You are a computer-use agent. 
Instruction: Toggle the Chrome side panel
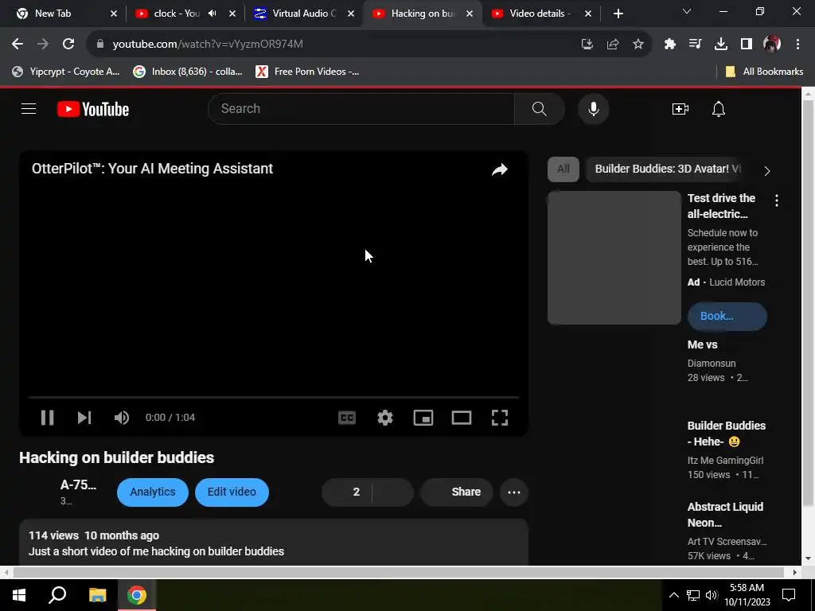point(747,45)
